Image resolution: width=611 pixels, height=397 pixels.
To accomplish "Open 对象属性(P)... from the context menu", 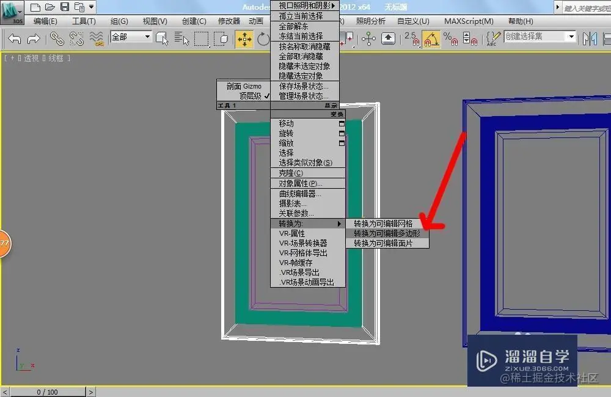I will (307, 183).
